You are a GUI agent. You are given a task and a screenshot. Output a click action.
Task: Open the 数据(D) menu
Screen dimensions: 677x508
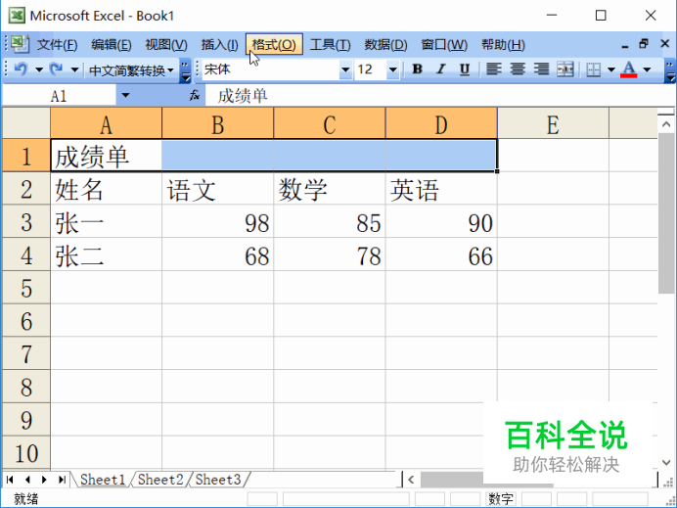[x=385, y=44]
